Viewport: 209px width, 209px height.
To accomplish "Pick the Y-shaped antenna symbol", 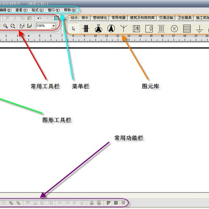I will 124,28.
